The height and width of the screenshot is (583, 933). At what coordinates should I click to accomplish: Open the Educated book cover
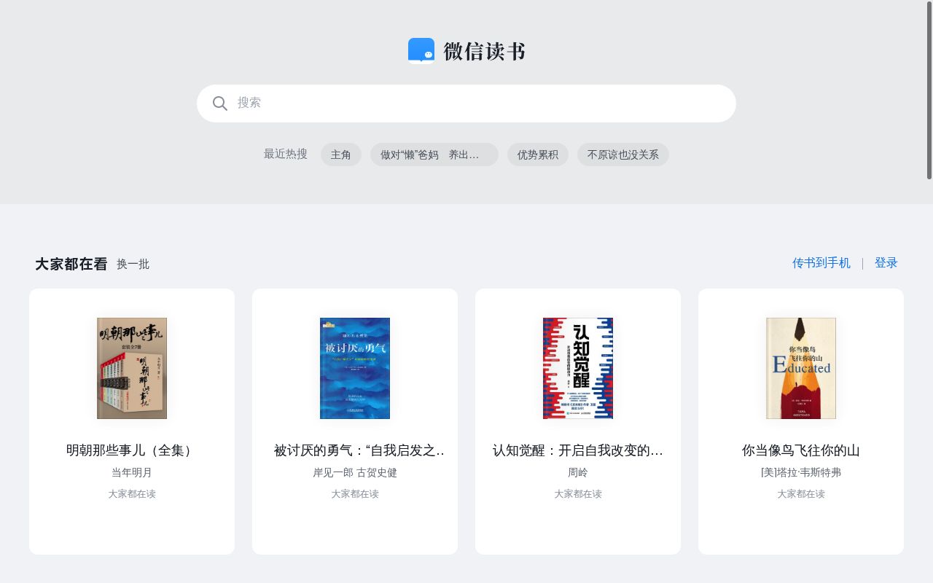(x=801, y=368)
